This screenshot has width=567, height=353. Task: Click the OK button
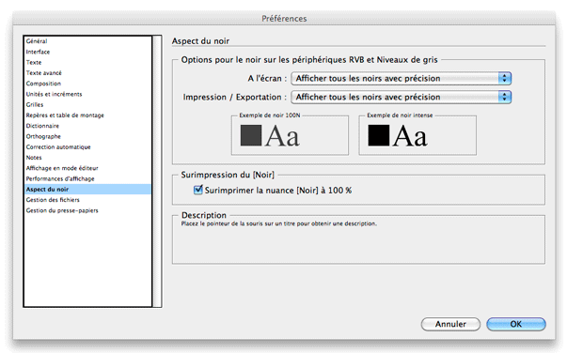tap(516, 324)
